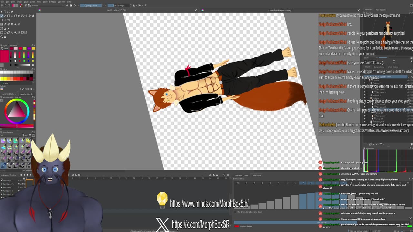Select the Assistant tool
The height and width of the screenshot is (232, 413).
pyautogui.click(x=2, y=28)
